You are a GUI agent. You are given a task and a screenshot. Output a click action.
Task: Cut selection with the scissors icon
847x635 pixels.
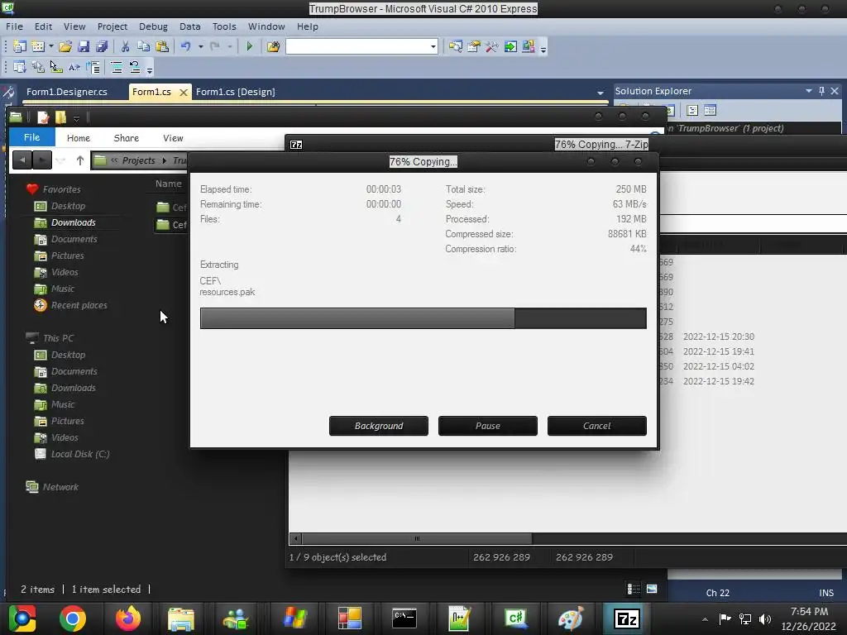coord(126,46)
